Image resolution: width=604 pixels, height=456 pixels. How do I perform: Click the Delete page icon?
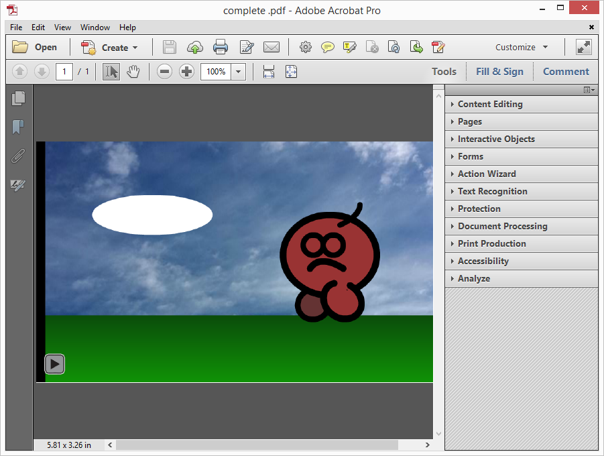click(x=372, y=47)
